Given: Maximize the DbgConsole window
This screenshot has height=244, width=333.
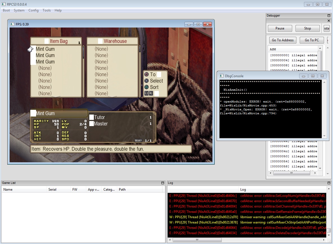Looking at the screenshot, I should (312, 76).
